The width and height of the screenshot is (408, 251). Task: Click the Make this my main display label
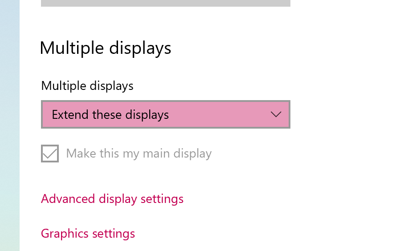pos(139,154)
